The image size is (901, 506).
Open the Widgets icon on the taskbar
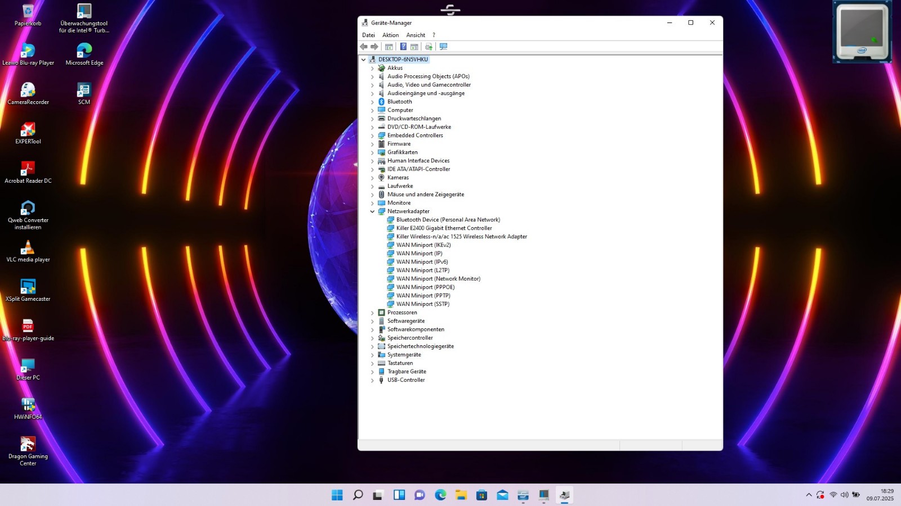(x=399, y=495)
